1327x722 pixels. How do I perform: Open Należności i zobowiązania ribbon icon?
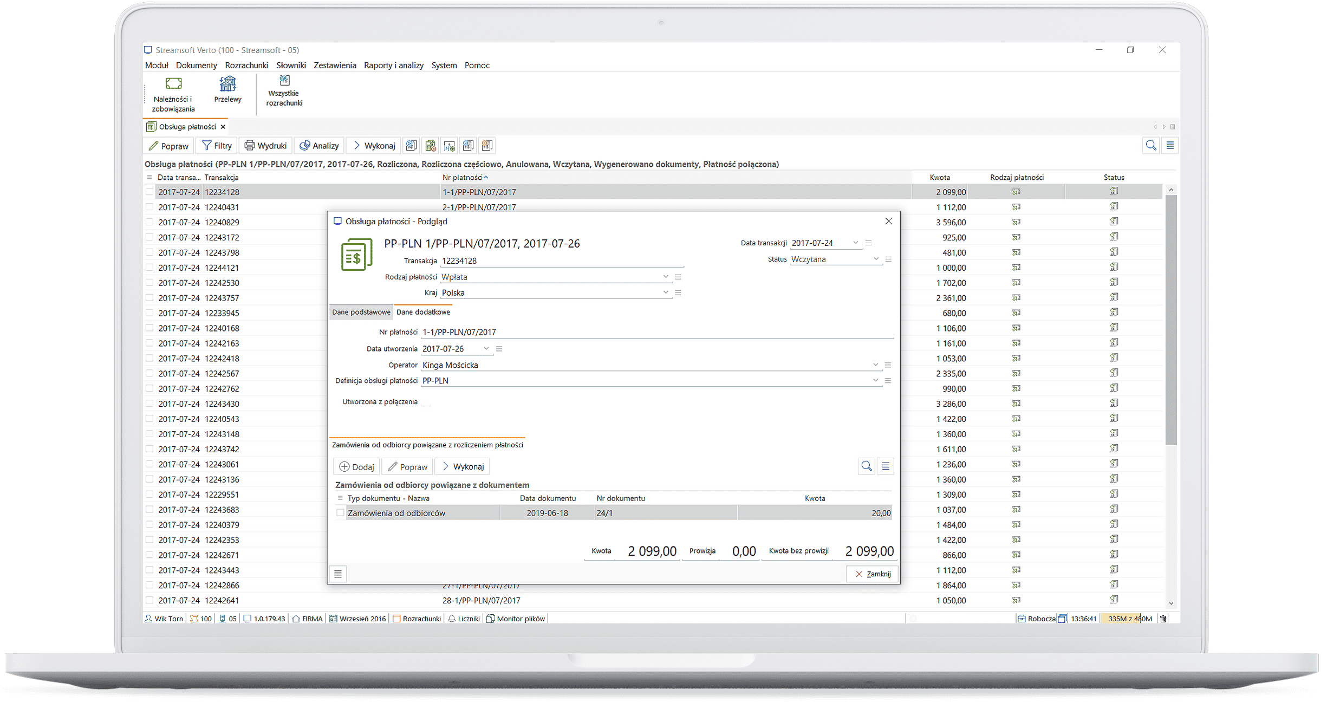(x=173, y=94)
